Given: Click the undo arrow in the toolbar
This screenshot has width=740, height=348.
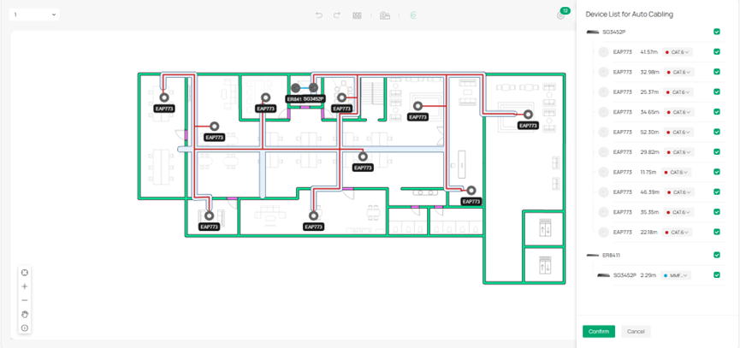Looking at the screenshot, I should click(x=319, y=15).
